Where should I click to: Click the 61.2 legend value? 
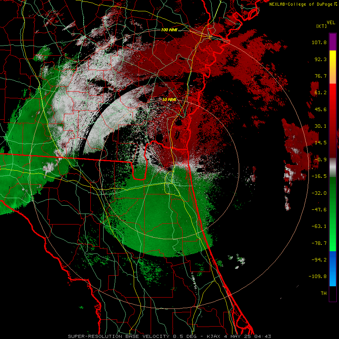tap(321, 93)
